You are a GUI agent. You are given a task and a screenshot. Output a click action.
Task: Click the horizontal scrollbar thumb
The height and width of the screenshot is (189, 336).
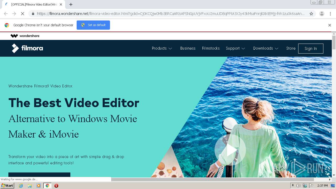point(213,180)
